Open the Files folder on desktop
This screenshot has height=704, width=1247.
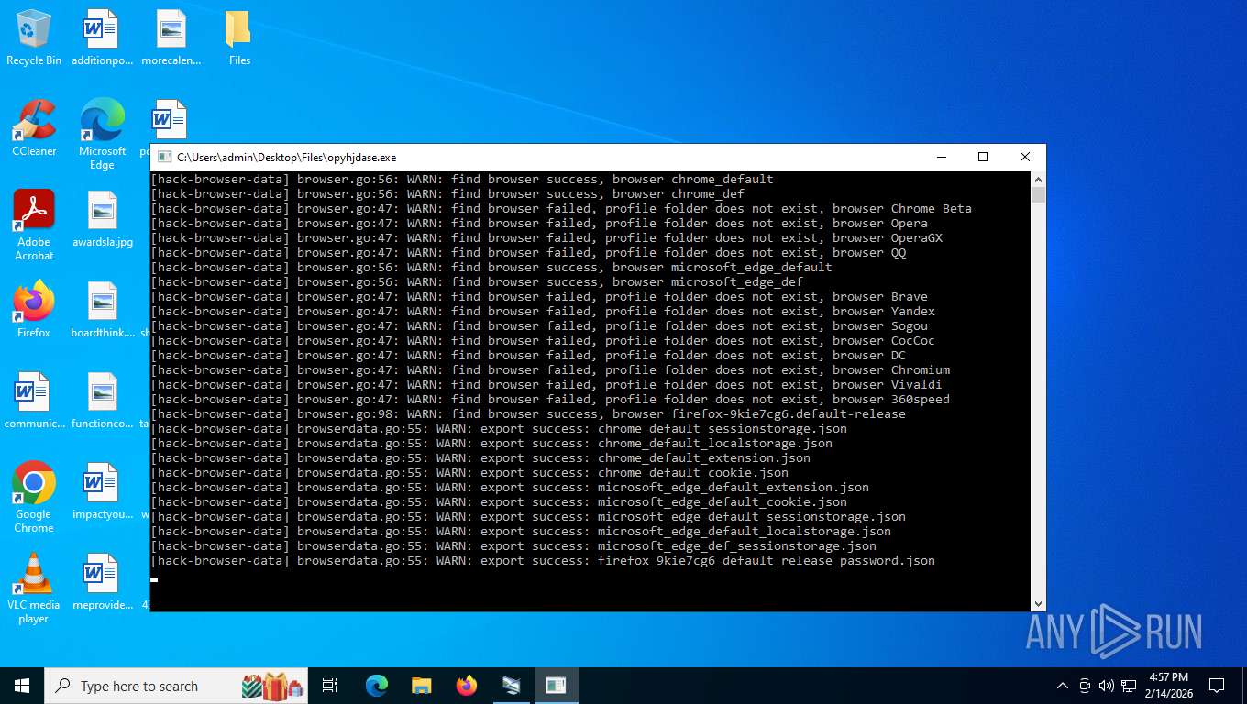pyautogui.click(x=239, y=38)
